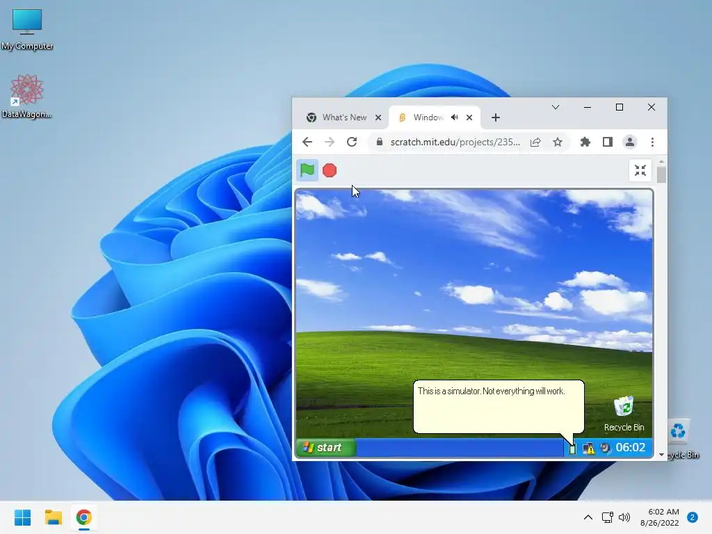Close the Scratch project tab

pyautogui.click(x=469, y=118)
